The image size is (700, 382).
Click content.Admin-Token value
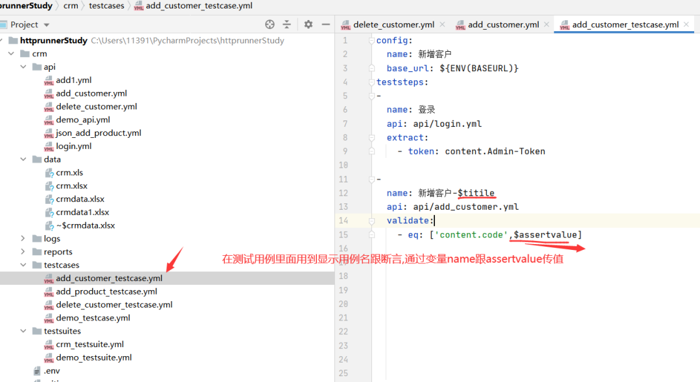coord(495,152)
